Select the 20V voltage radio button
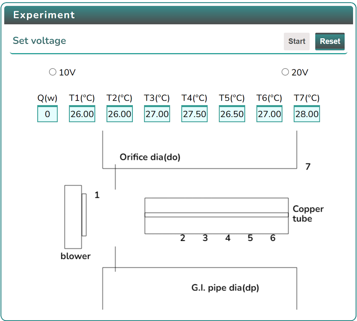This screenshot has height=321, width=357. pos(285,72)
